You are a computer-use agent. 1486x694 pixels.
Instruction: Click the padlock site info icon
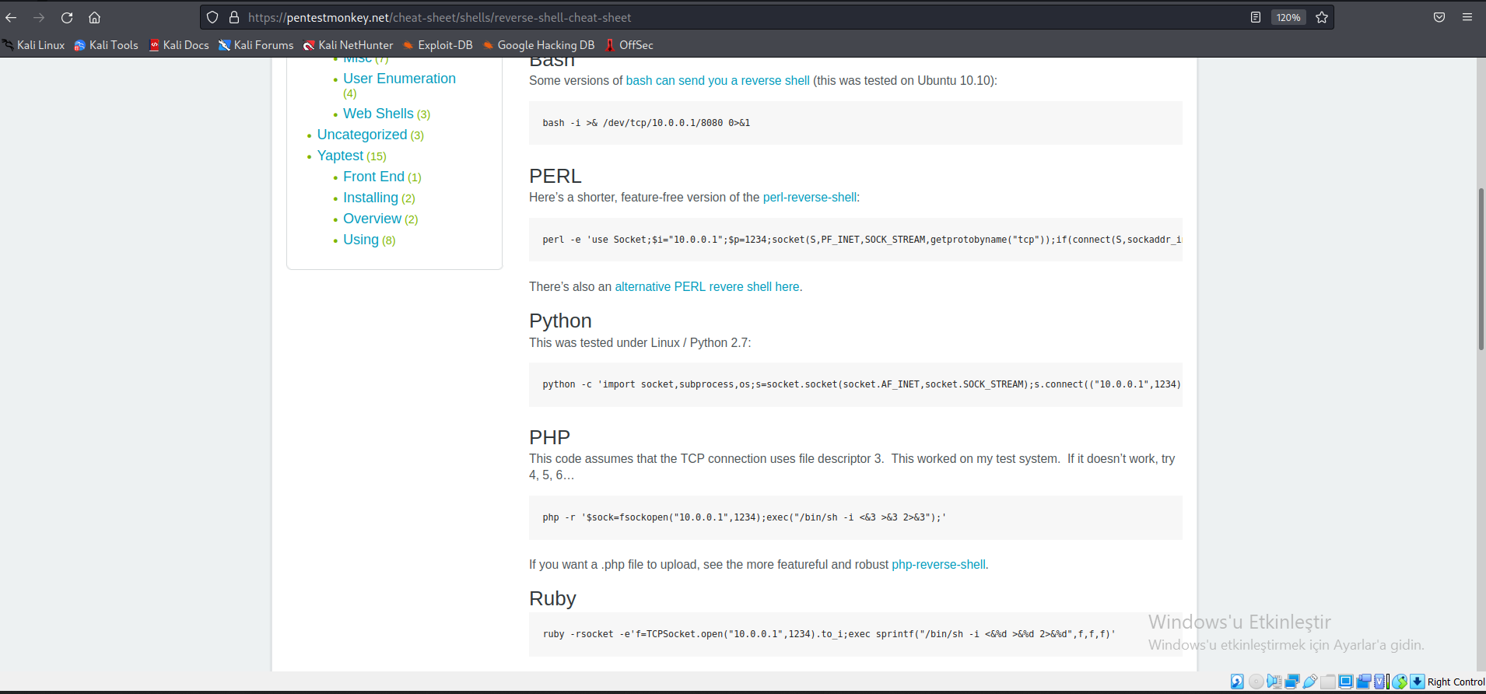click(233, 17)
